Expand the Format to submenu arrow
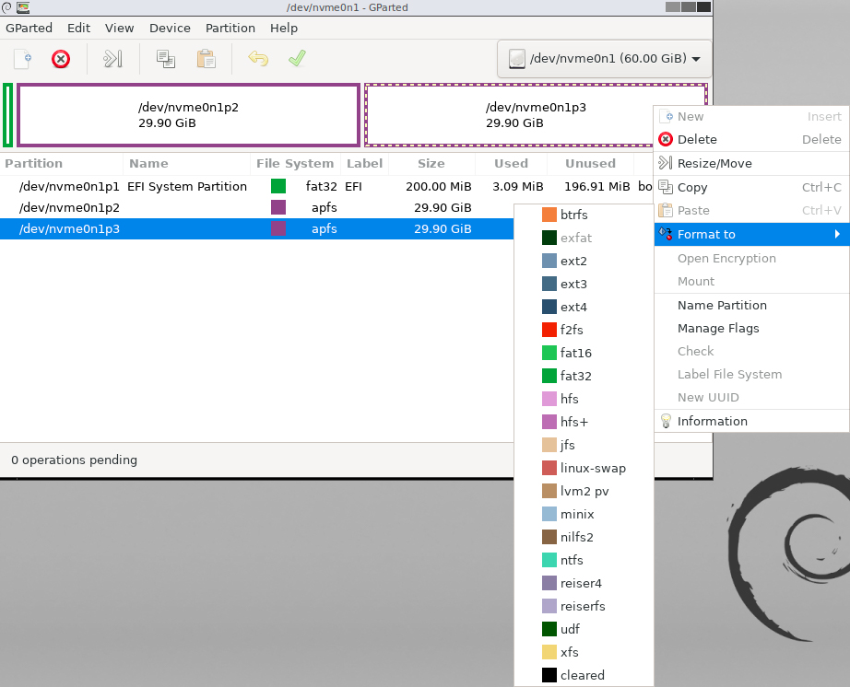850x687 pixels. (x=837, y=234)
